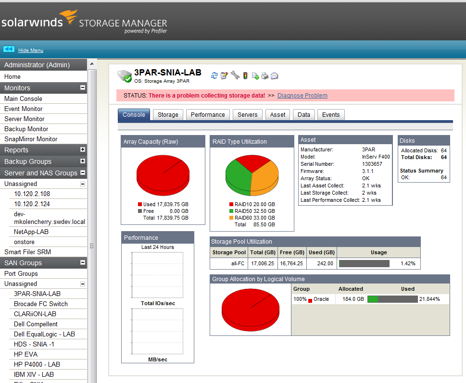This screenshot has height=383, width=466.
Task: Click the sidebar scrollbar up arrow
Action: click(92, 64)
